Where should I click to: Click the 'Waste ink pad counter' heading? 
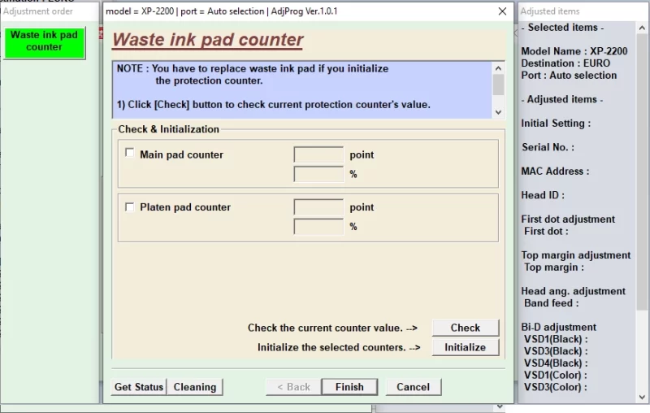(x=208, y=40)
